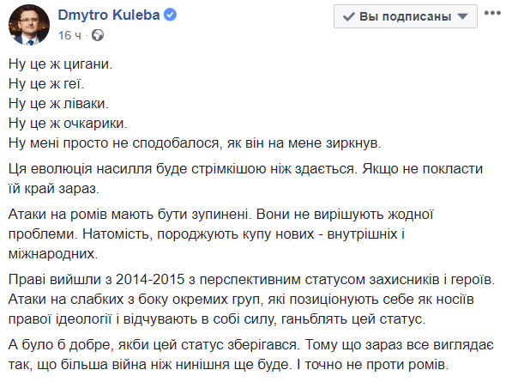Click the final line ending 'проти ромів.'

coord(228,365)
